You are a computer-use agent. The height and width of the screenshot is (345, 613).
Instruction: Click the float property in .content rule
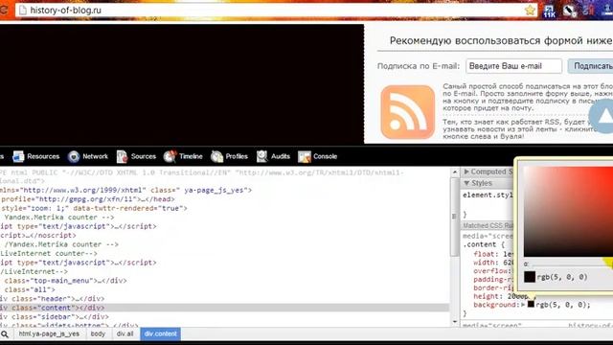485,254
